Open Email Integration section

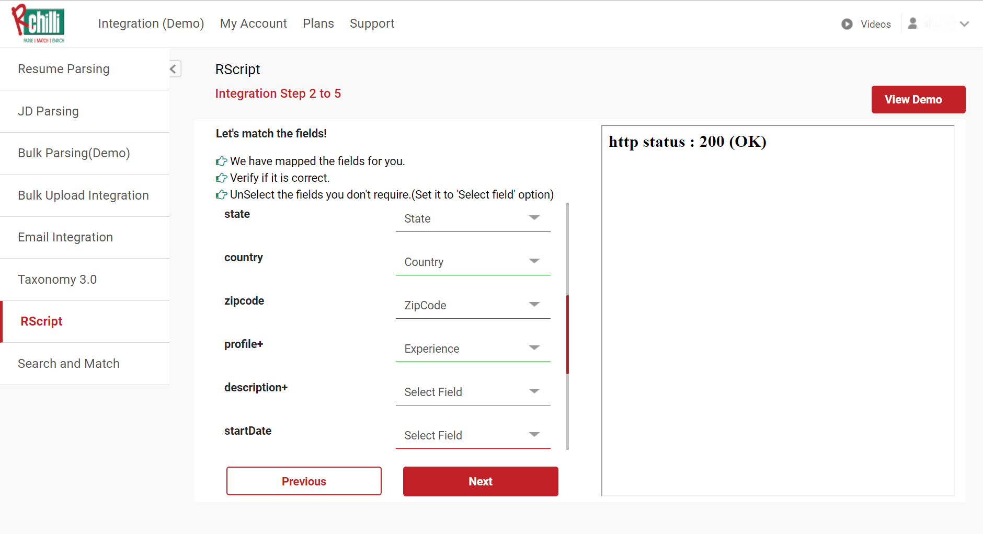tap(85, 237)
